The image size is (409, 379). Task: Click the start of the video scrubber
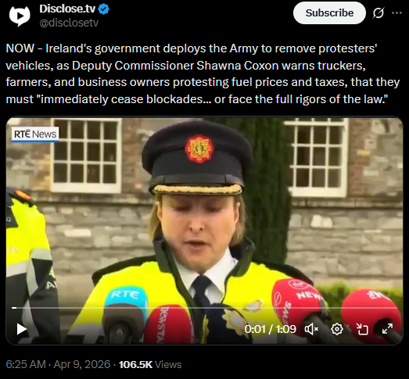[14, 308]
